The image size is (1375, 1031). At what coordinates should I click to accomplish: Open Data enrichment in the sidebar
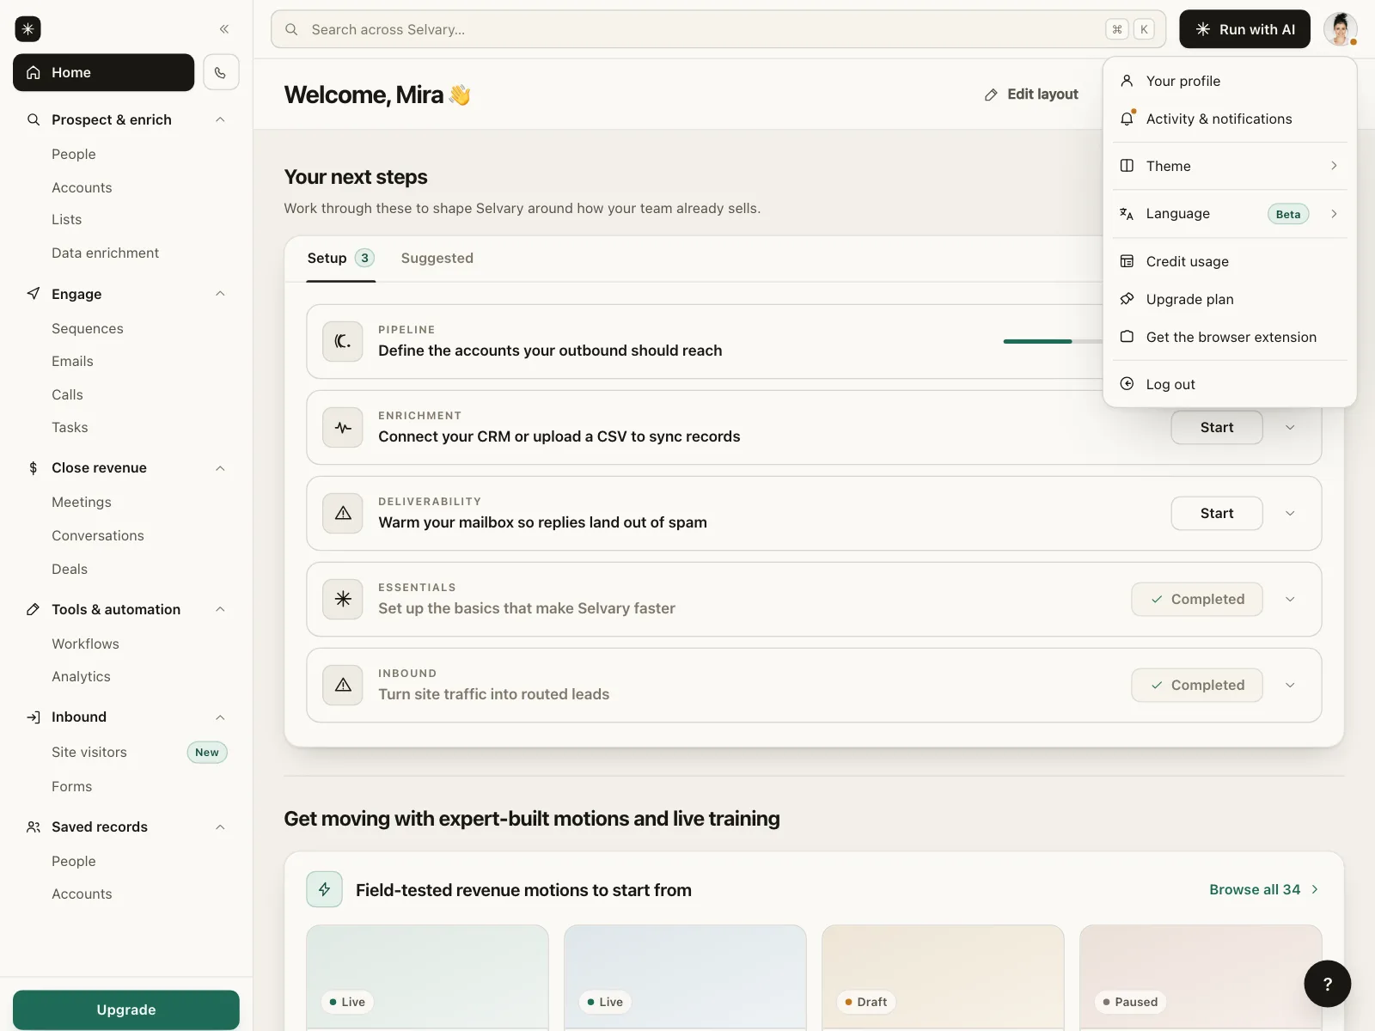click(105, 253)
